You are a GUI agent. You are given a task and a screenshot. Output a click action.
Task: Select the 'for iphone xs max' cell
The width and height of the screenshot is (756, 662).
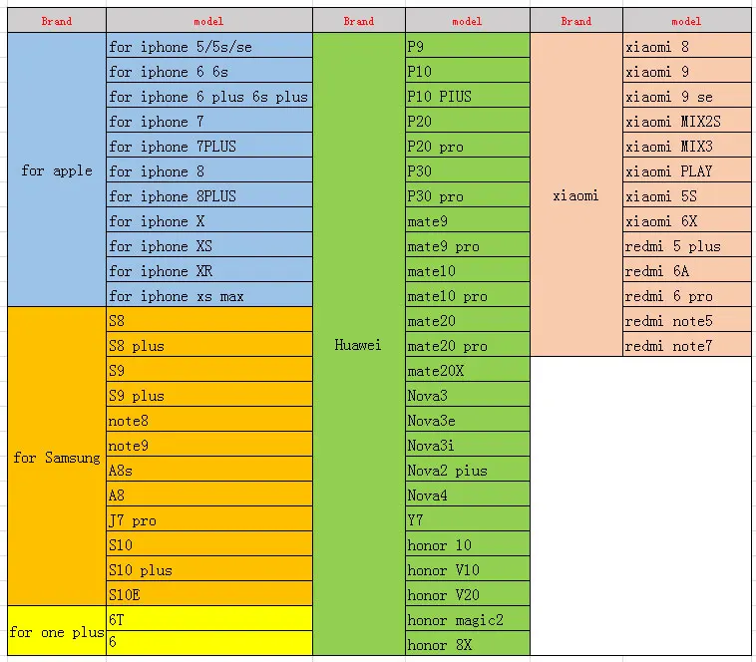click(x=209, y=294)
